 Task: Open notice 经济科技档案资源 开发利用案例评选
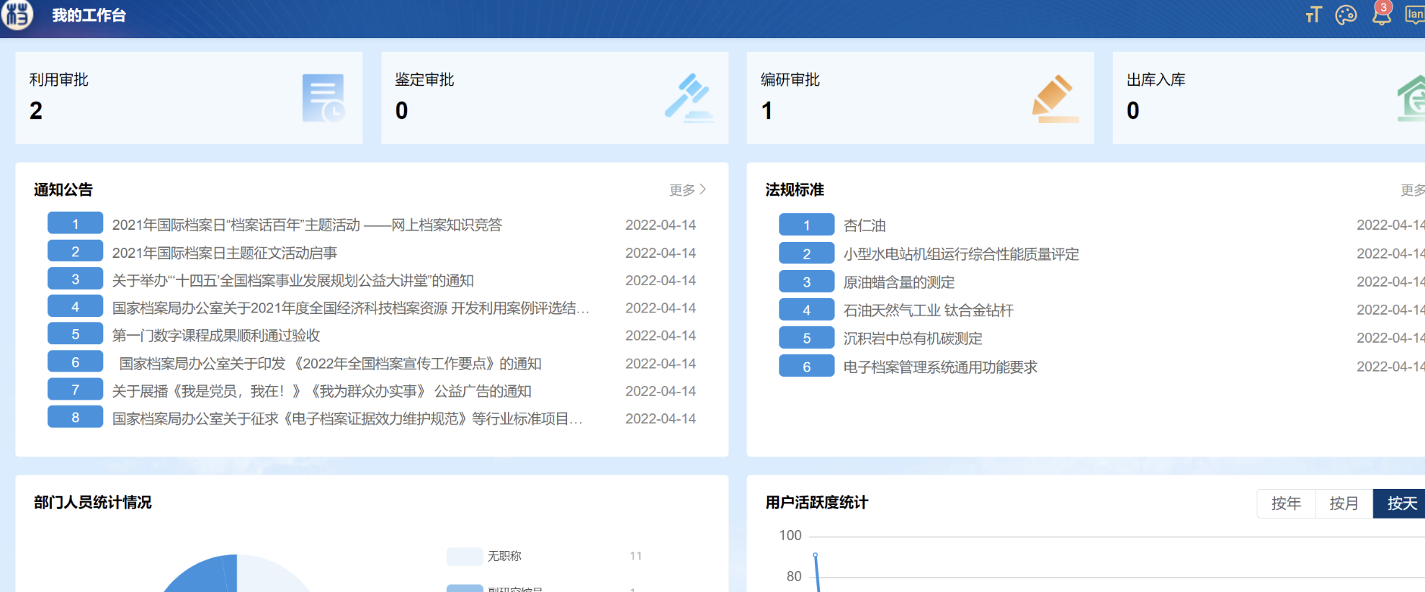point(351,308)
